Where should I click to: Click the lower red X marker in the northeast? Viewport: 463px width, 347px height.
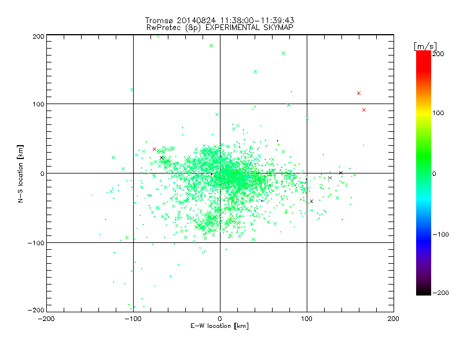click(x=364, y=110)
